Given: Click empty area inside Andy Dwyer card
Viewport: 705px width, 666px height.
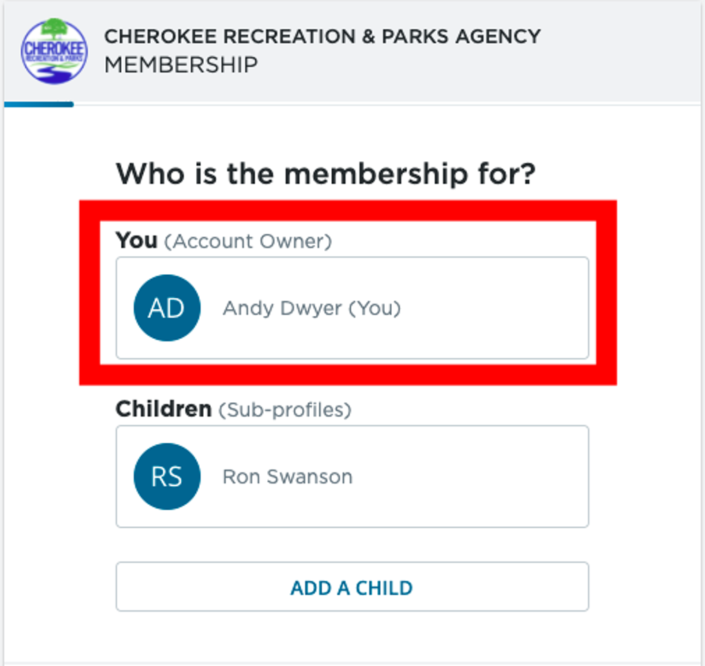Looking at the screenshot, I should point(494,308).
